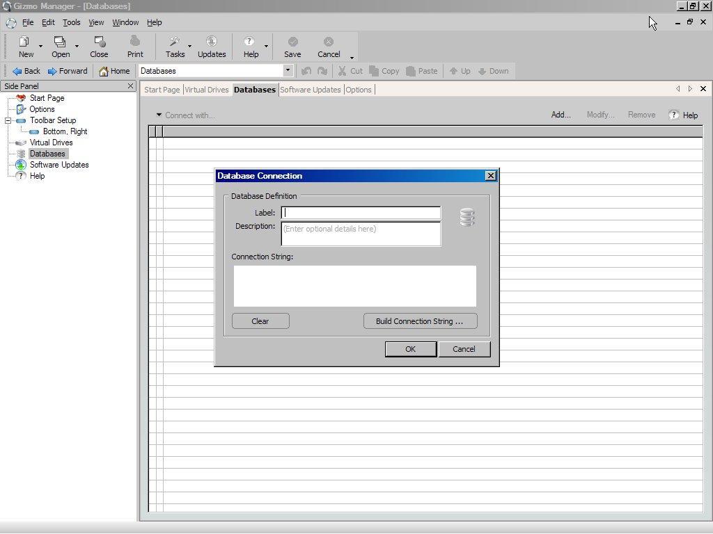Click the Save toolbar icon
Image resolution: width=713 pixels, height=534 pixels.
coord(292,42)
